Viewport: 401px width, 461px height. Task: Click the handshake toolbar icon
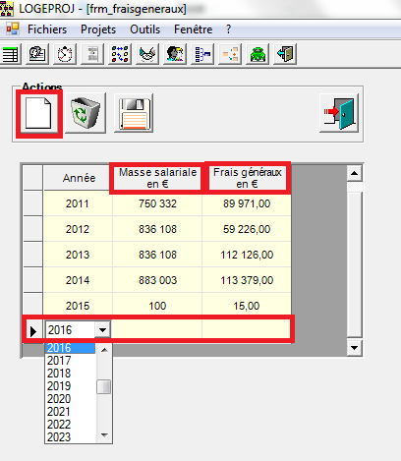[147, 54]
